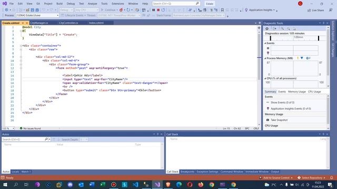The width and height of the screenshot is (337, 189).
Task: Open Application Insights dropdown arrow
Action: (x=274, y=10)
